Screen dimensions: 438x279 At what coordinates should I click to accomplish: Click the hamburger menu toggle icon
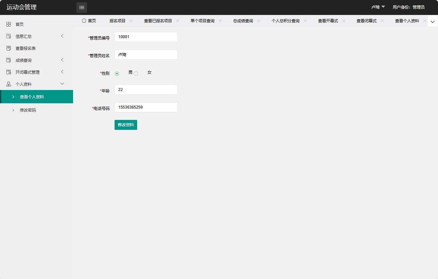coord(81,7)
